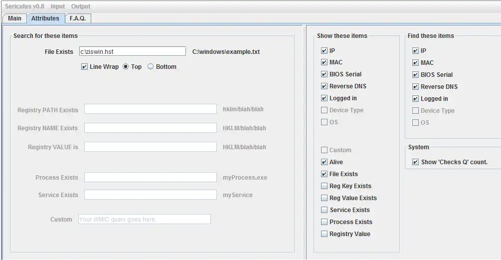Click the Registry NAME Exists field

151,128
